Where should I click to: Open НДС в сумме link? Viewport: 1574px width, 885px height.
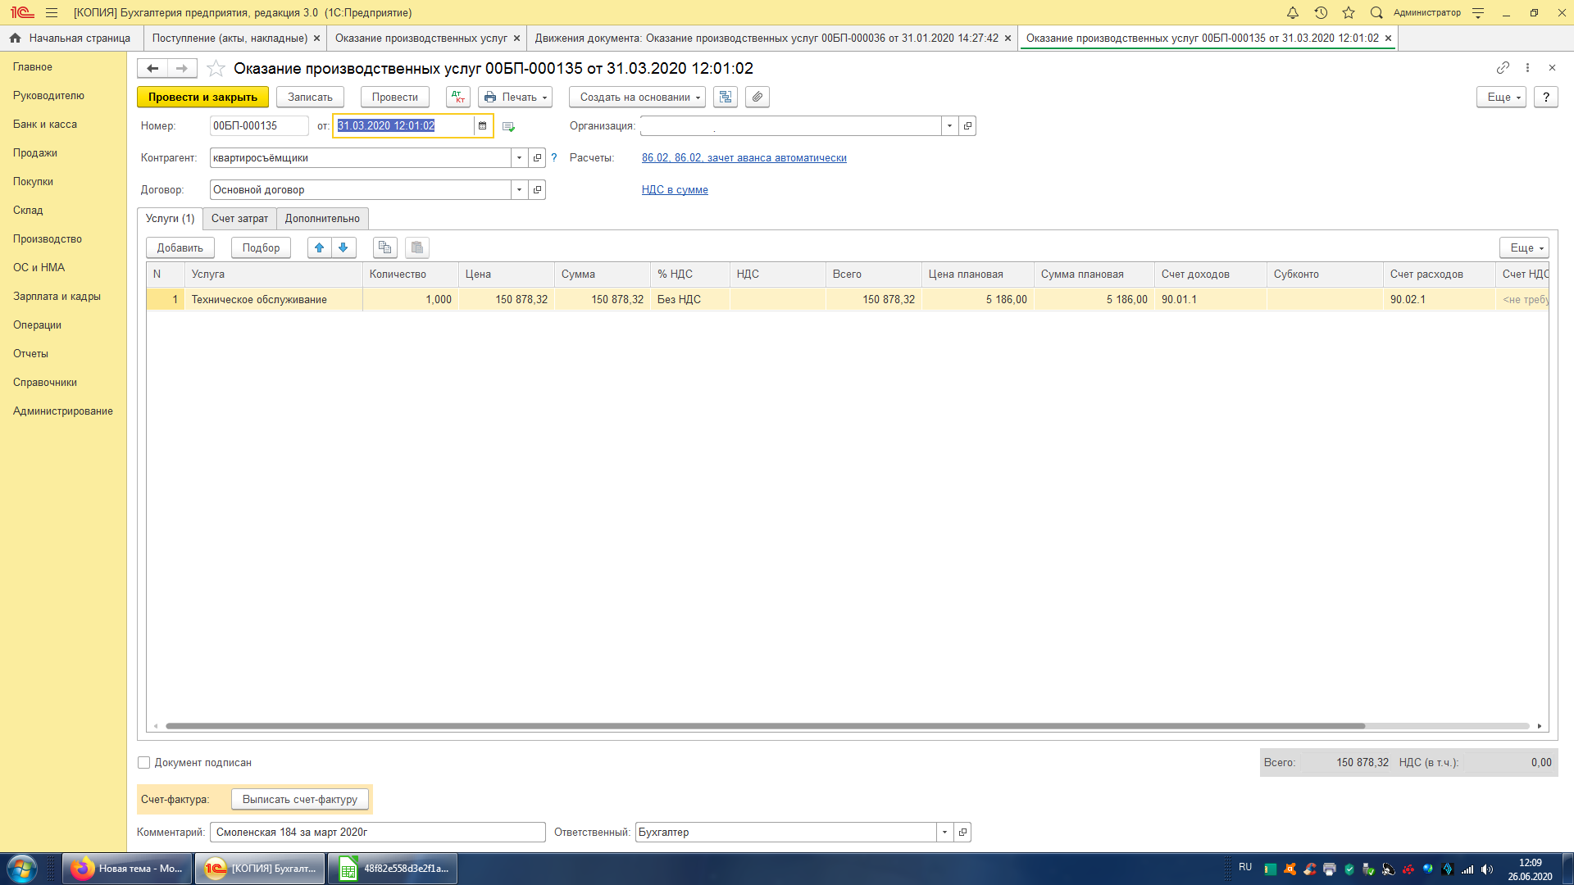point(675,189)
